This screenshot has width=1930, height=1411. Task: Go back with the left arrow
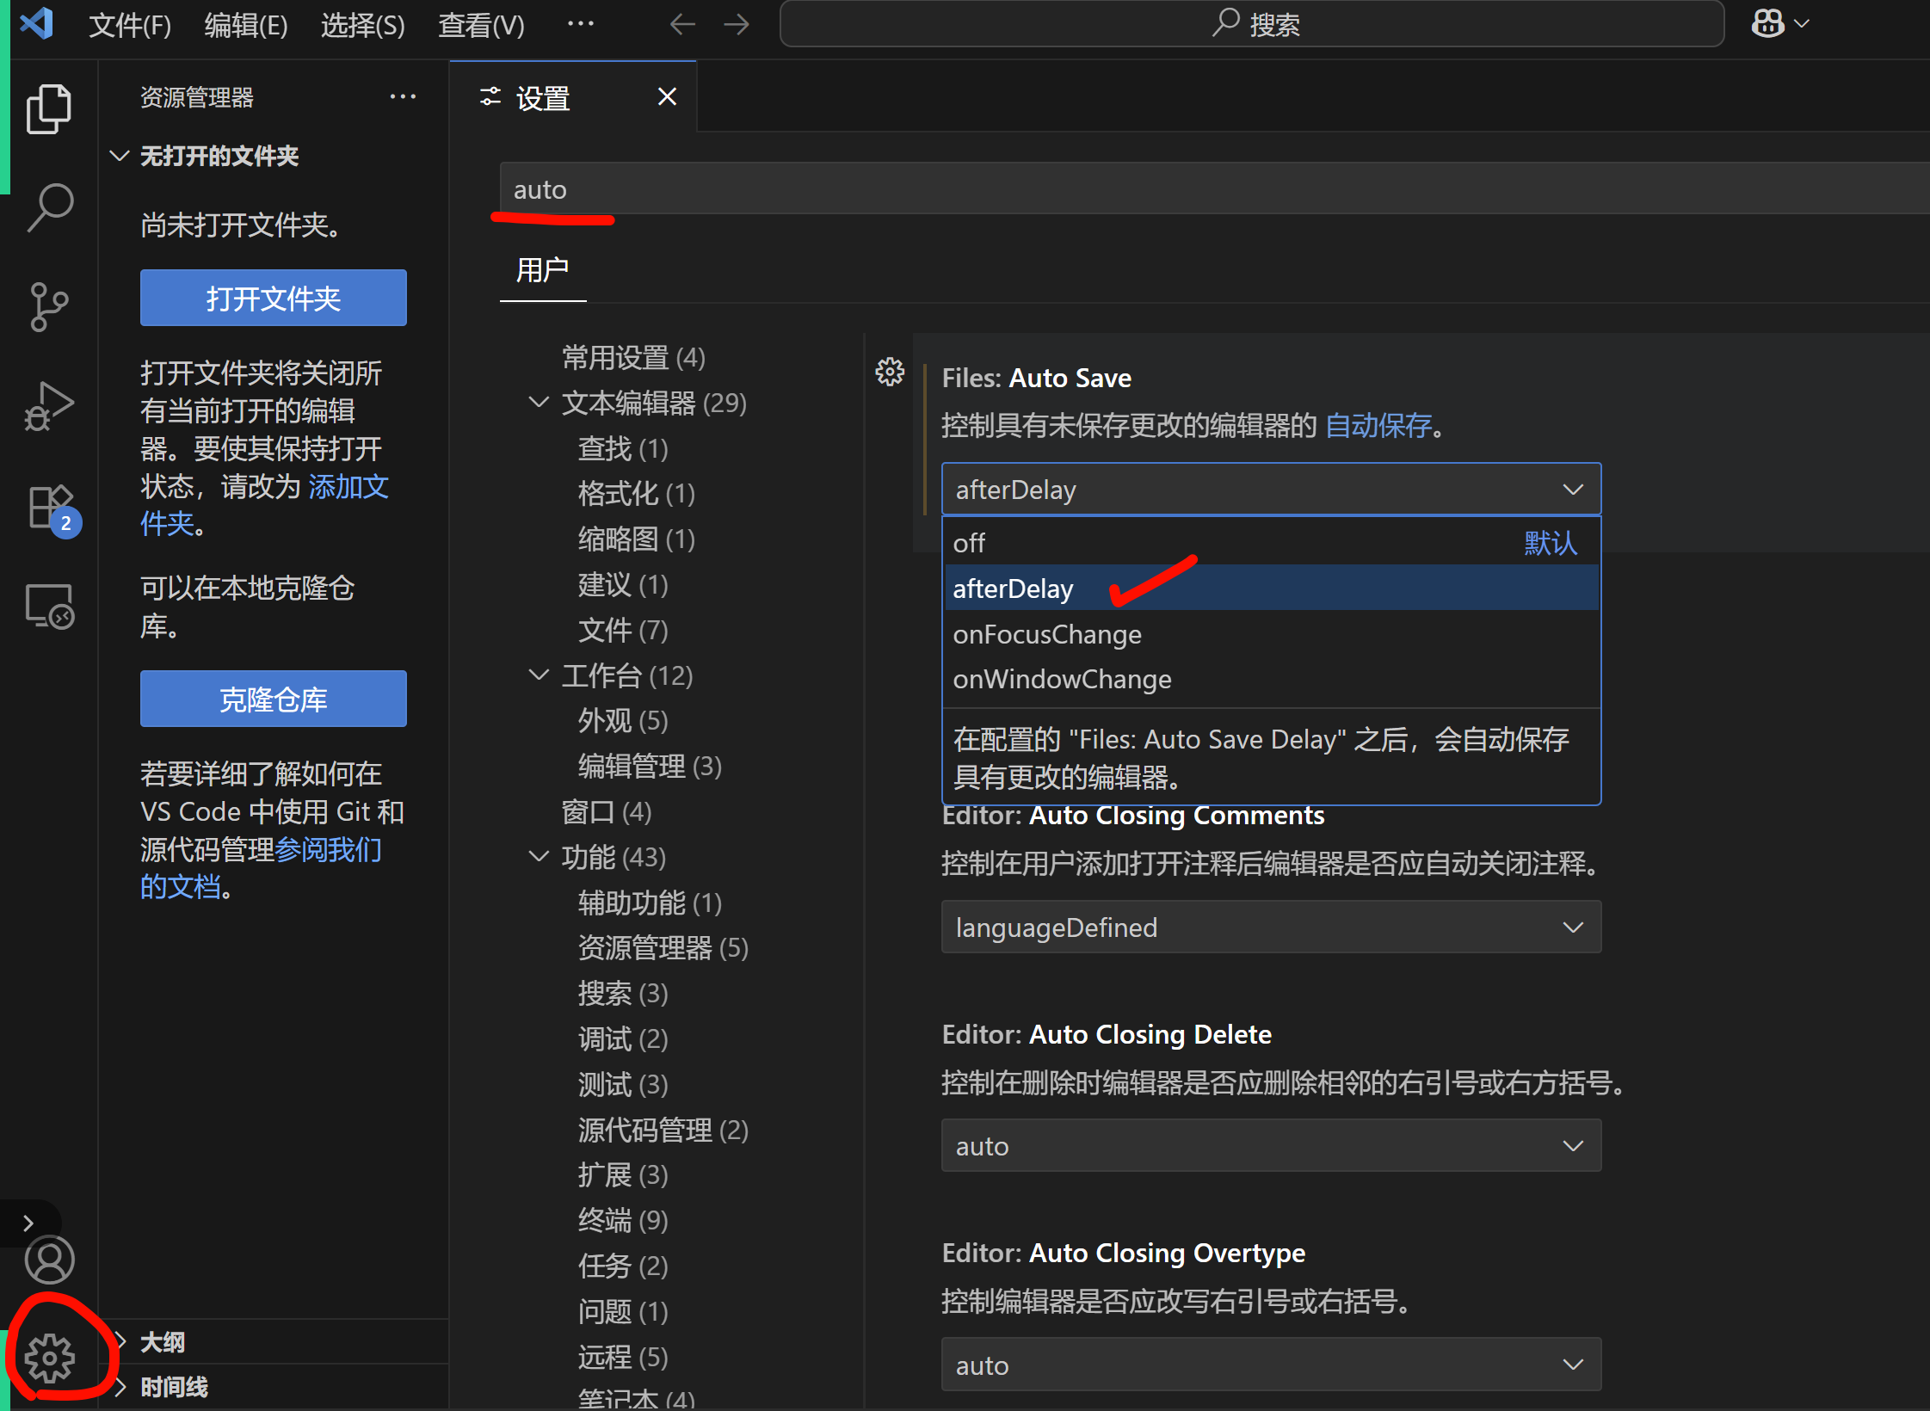coord(682,24)
